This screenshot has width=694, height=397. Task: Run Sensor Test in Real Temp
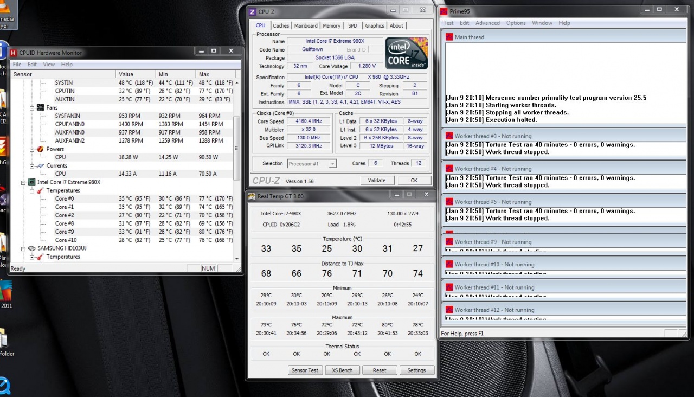[305, 370]
